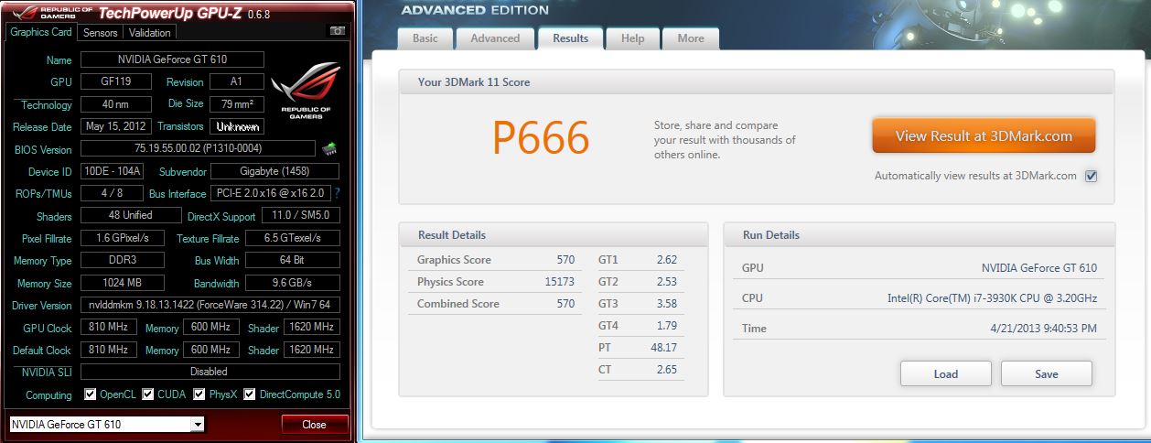
Task: Click the Pixel Fillrate field 1.6 GPixel/s
Action: 123,238
